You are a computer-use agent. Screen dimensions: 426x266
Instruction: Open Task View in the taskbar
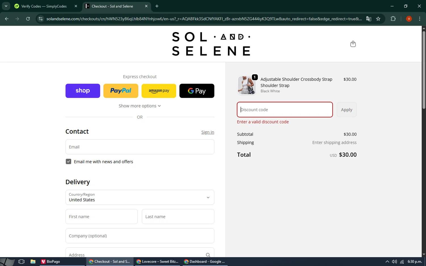[21, 261]
